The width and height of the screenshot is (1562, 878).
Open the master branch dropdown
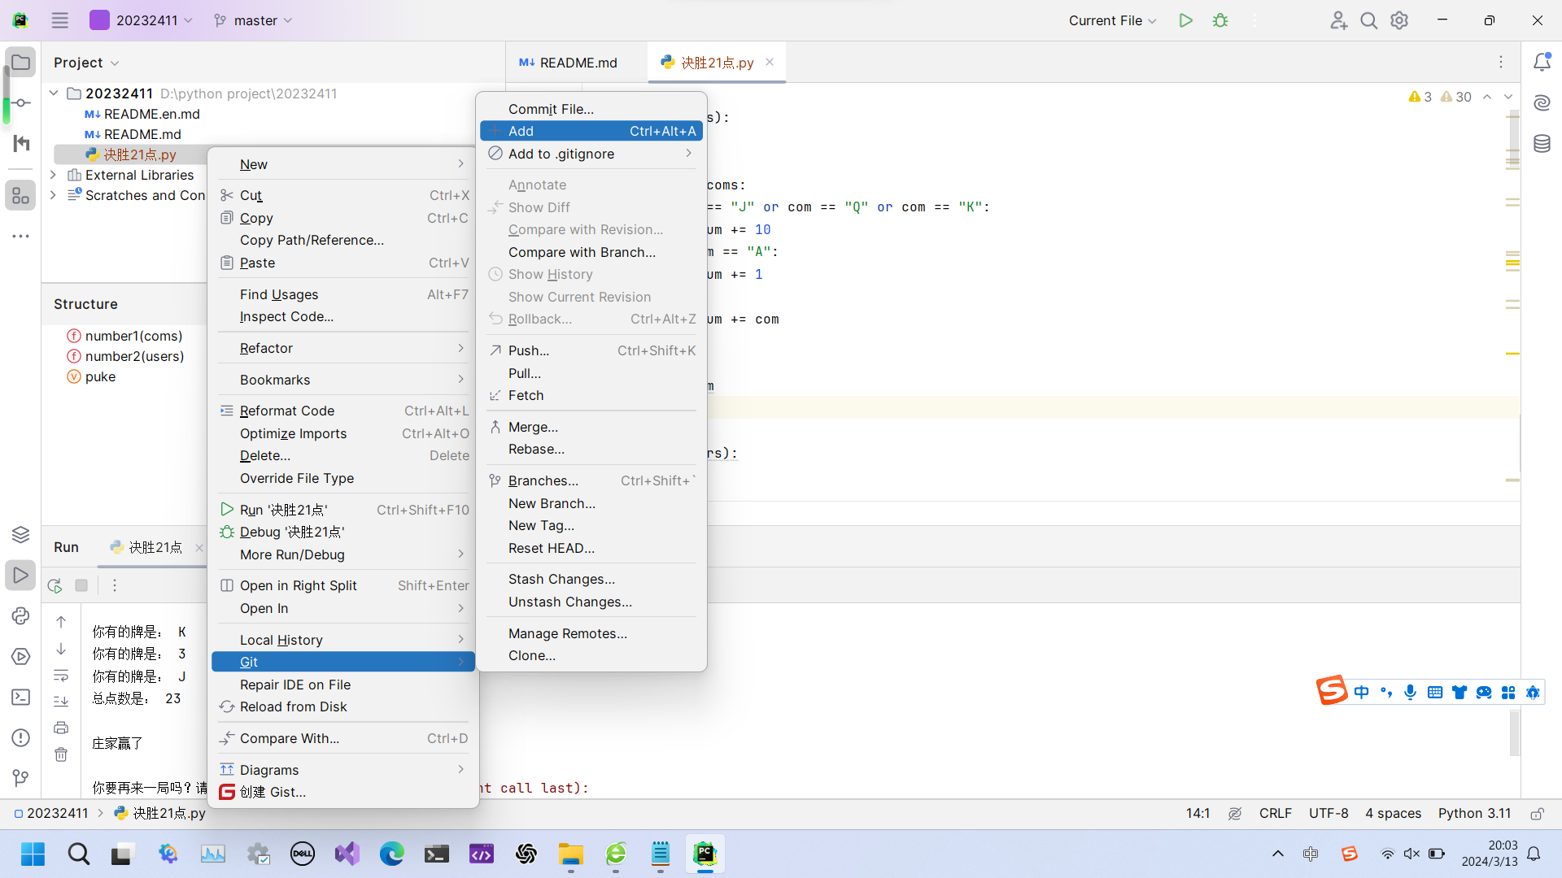[x=252, y=20]
